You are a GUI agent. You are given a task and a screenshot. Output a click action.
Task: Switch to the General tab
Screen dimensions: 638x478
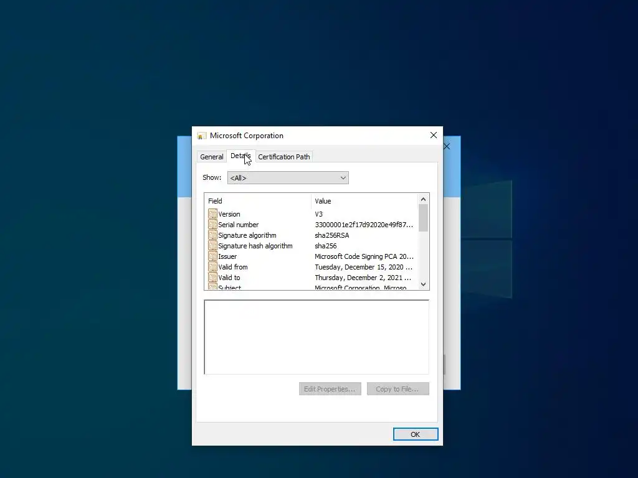[x=212, y=157]
